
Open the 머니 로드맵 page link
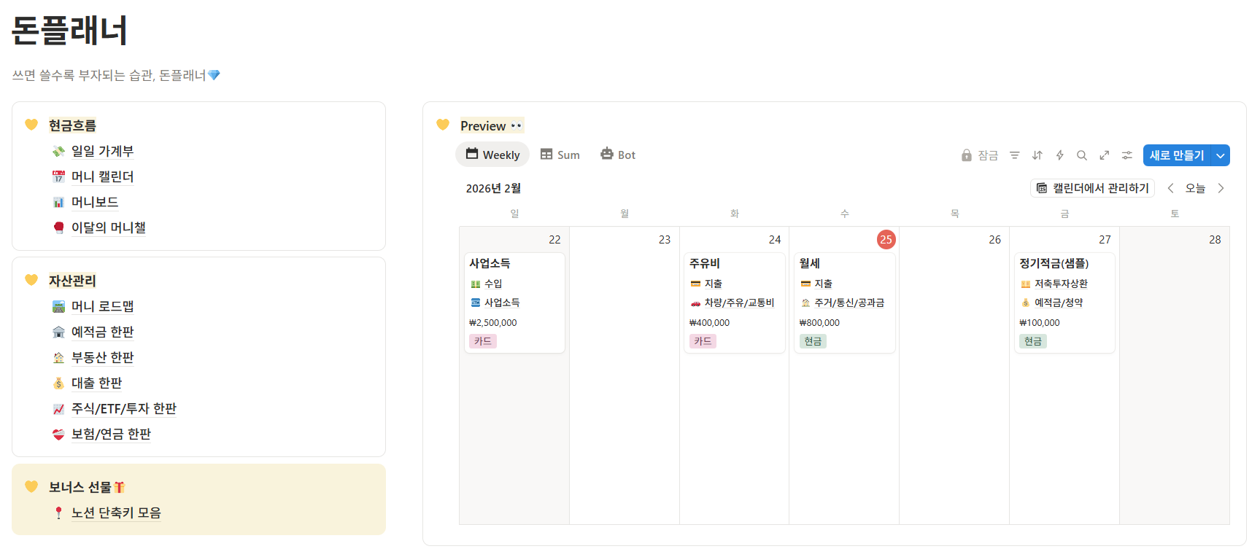click(102, 306)
